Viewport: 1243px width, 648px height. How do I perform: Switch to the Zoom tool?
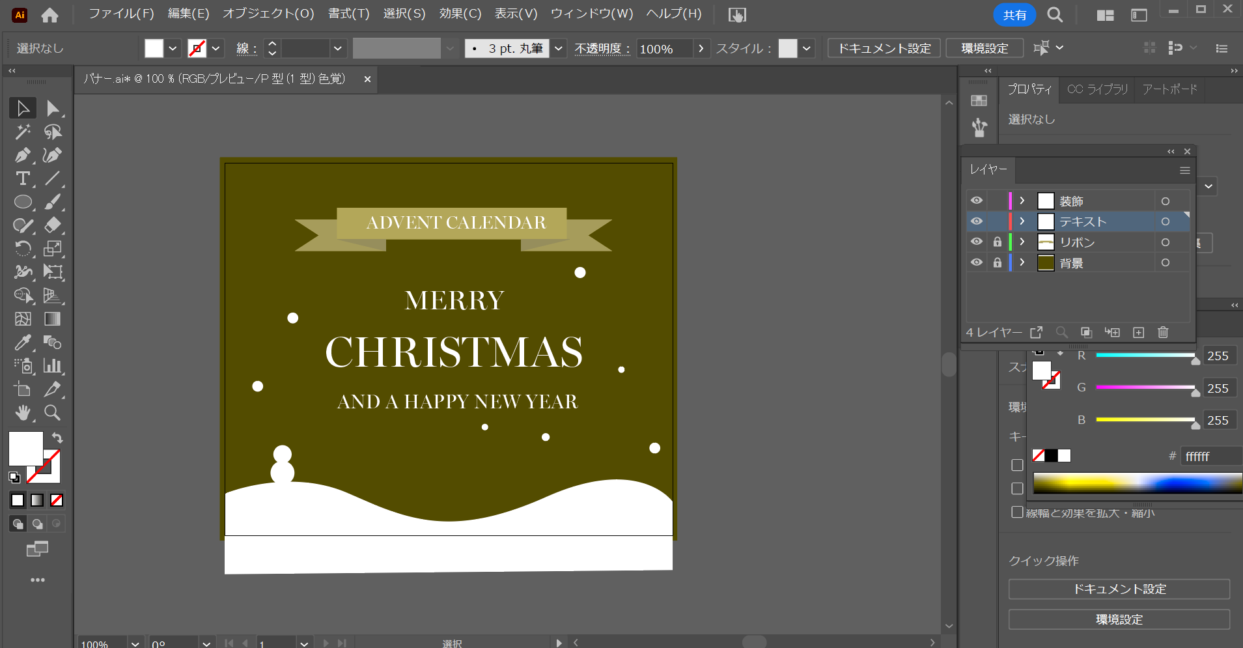pyautogui.click(x=52, y=413)
